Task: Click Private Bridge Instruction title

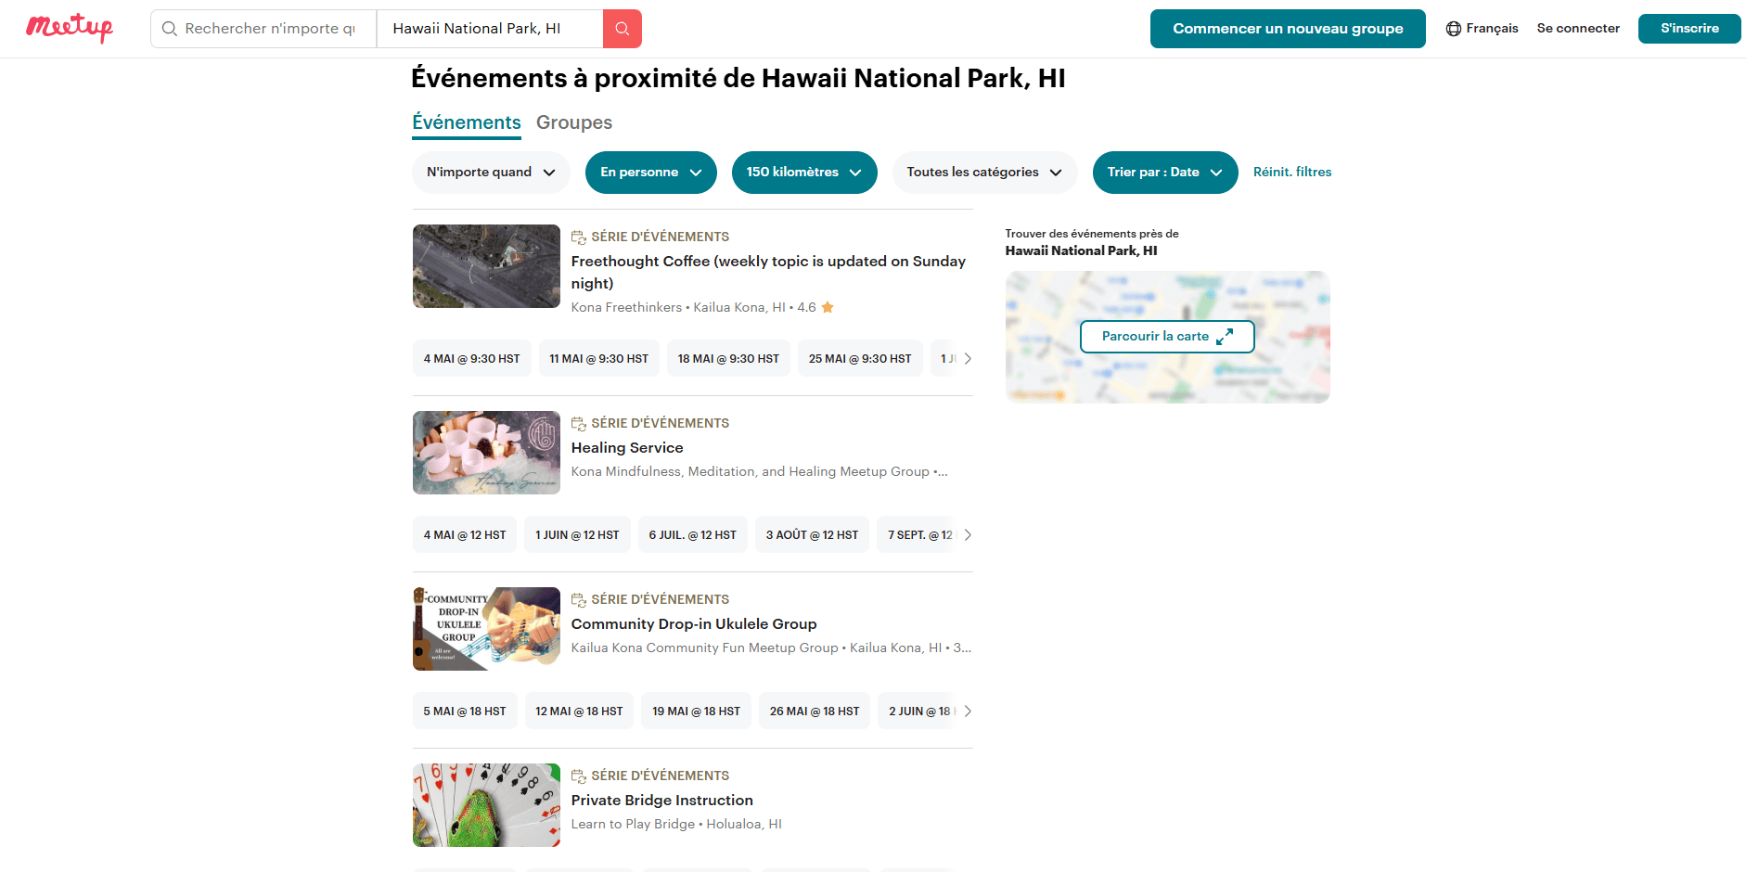Action: pyautogui.click(x=662, y=801)
